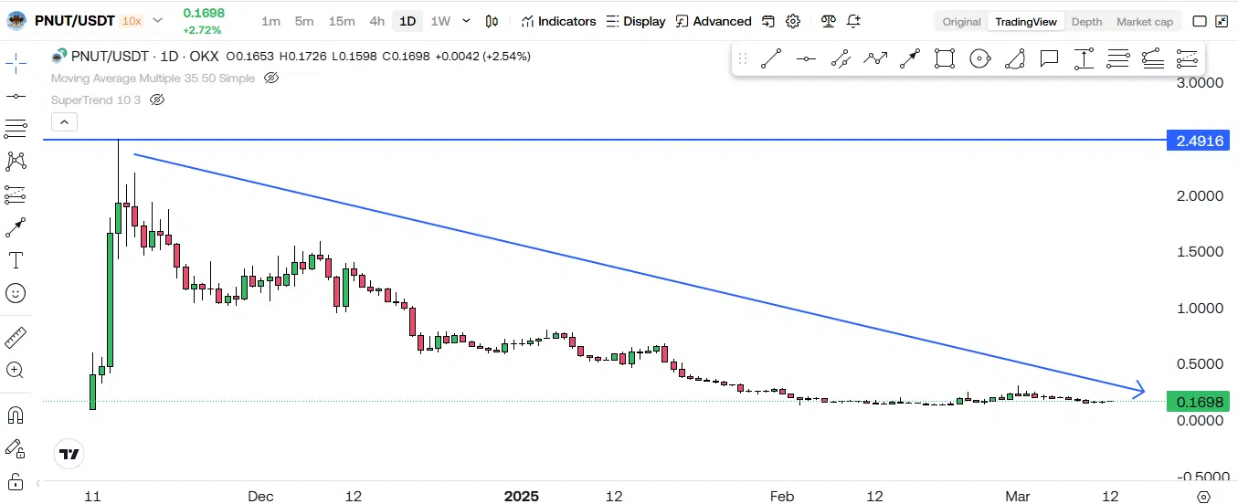Open the additional timeframes dropdown arrow
Screen dimensions: 1238x504
[x=467, y=21]
